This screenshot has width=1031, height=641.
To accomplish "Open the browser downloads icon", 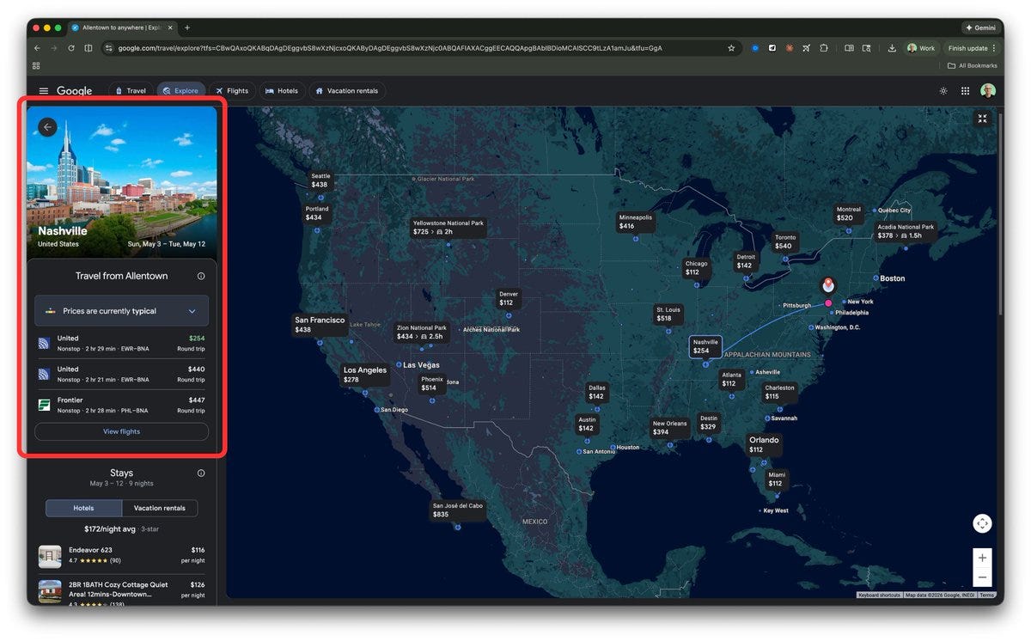I will pyautogui.click(x=892, y=48).
